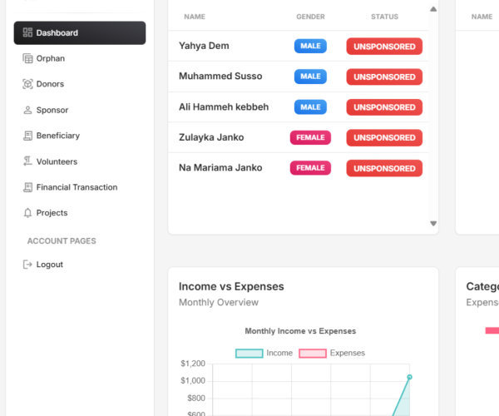
Task: Toggle Expenses dataset in chart legend
Action: click(x=331, y=353)
